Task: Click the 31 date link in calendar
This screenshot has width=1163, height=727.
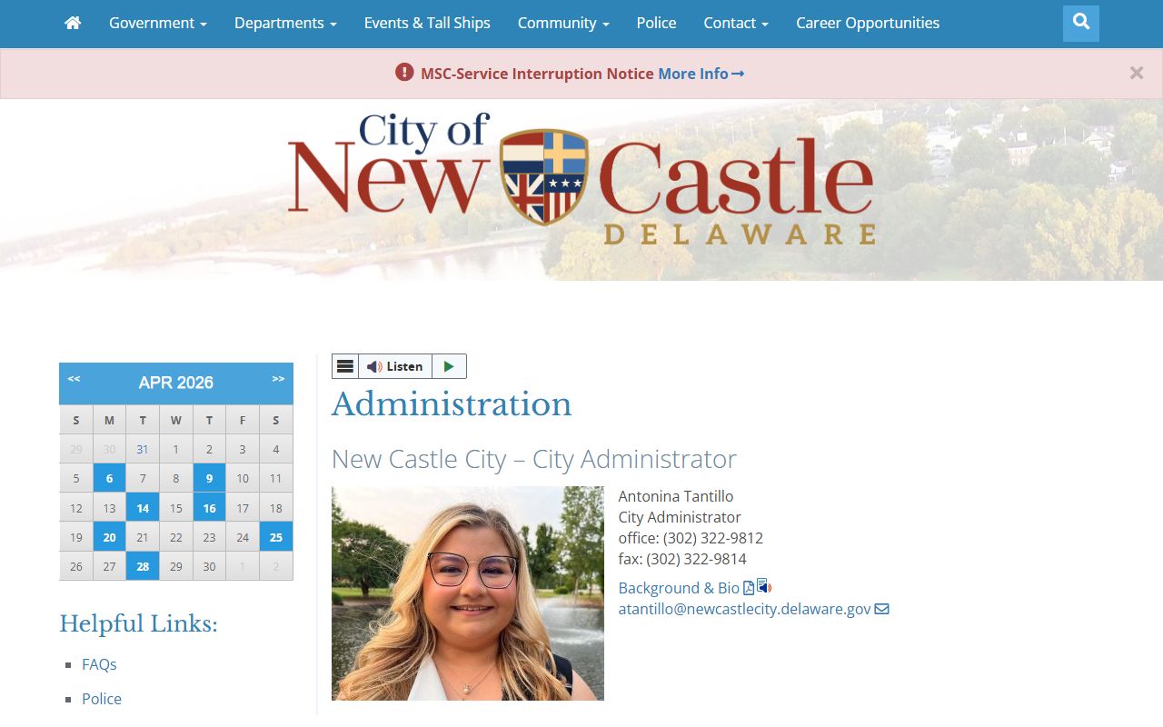Action: 143,449
